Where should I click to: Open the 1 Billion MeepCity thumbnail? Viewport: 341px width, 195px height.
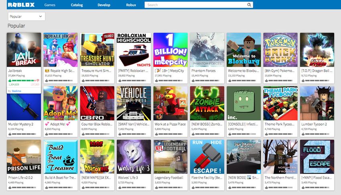pos(170,50)
